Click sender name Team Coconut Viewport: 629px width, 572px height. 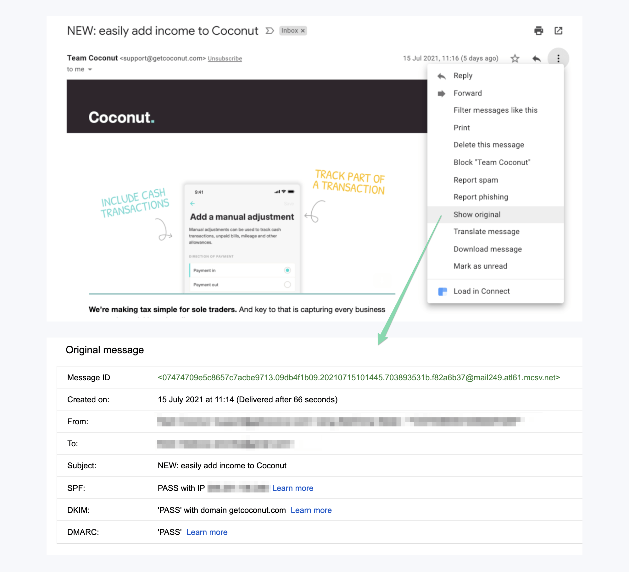[x=92, y=58]
